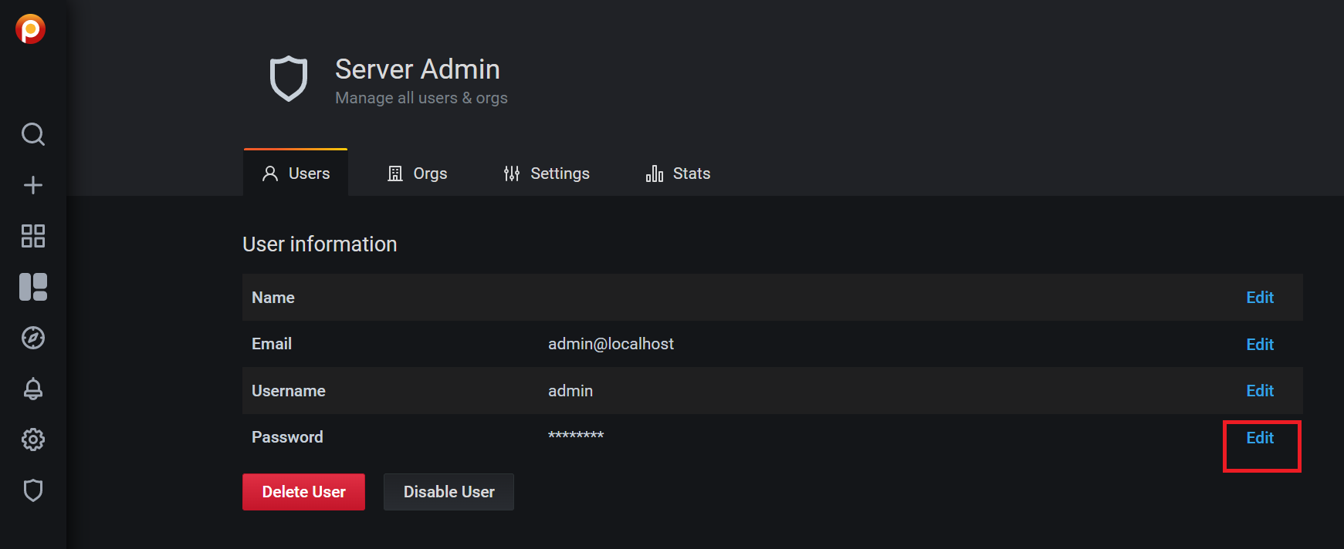Open the Configuration gear icon
1344x549 pixels.
[33, 440]
